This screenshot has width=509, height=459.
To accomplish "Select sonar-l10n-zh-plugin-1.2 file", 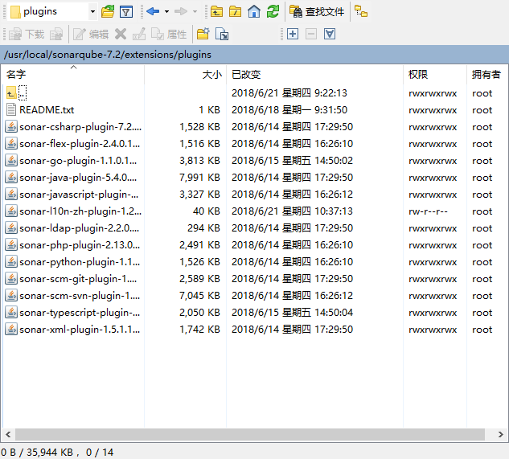I will tap(80, 211).
